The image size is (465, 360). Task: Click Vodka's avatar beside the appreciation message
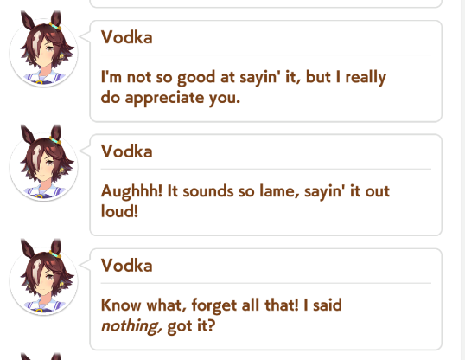pyautogui.click(x=44, y=49)
